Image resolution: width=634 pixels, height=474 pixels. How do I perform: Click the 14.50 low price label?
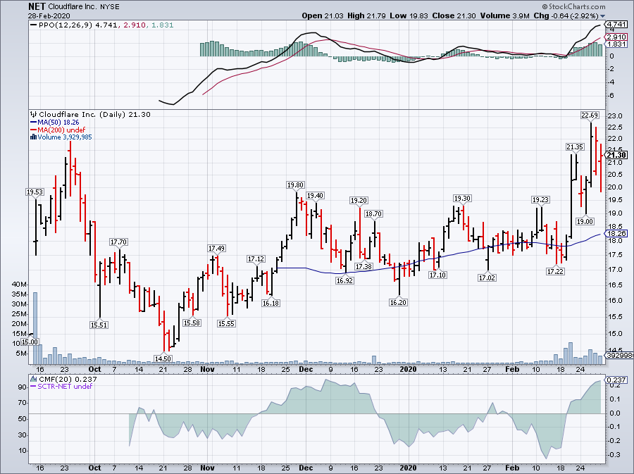click(163, 358)
